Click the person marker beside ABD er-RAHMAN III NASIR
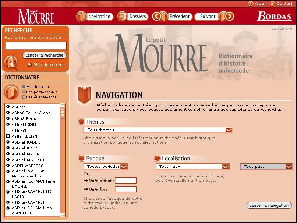Viewport: 297px width, 223px height. click(8, 192)
